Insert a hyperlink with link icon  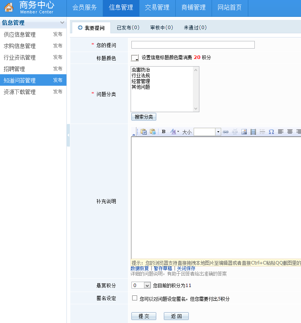(x=225, y=132)
